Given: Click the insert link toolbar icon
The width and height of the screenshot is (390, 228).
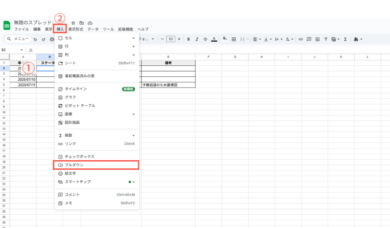Looking at the screenshot, I should coord(301,39).
